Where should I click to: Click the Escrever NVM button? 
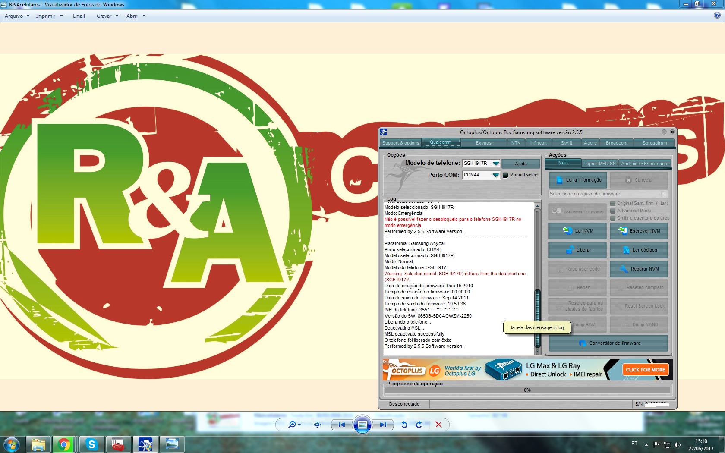click(x=639, y=231)
